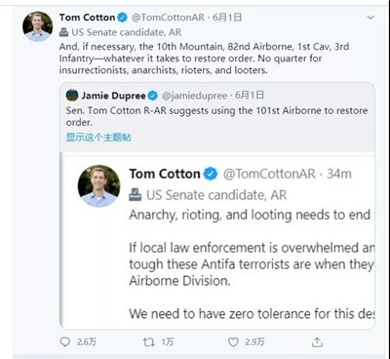
Task: Expand the tweet options chevron menu
Action: 370,18
